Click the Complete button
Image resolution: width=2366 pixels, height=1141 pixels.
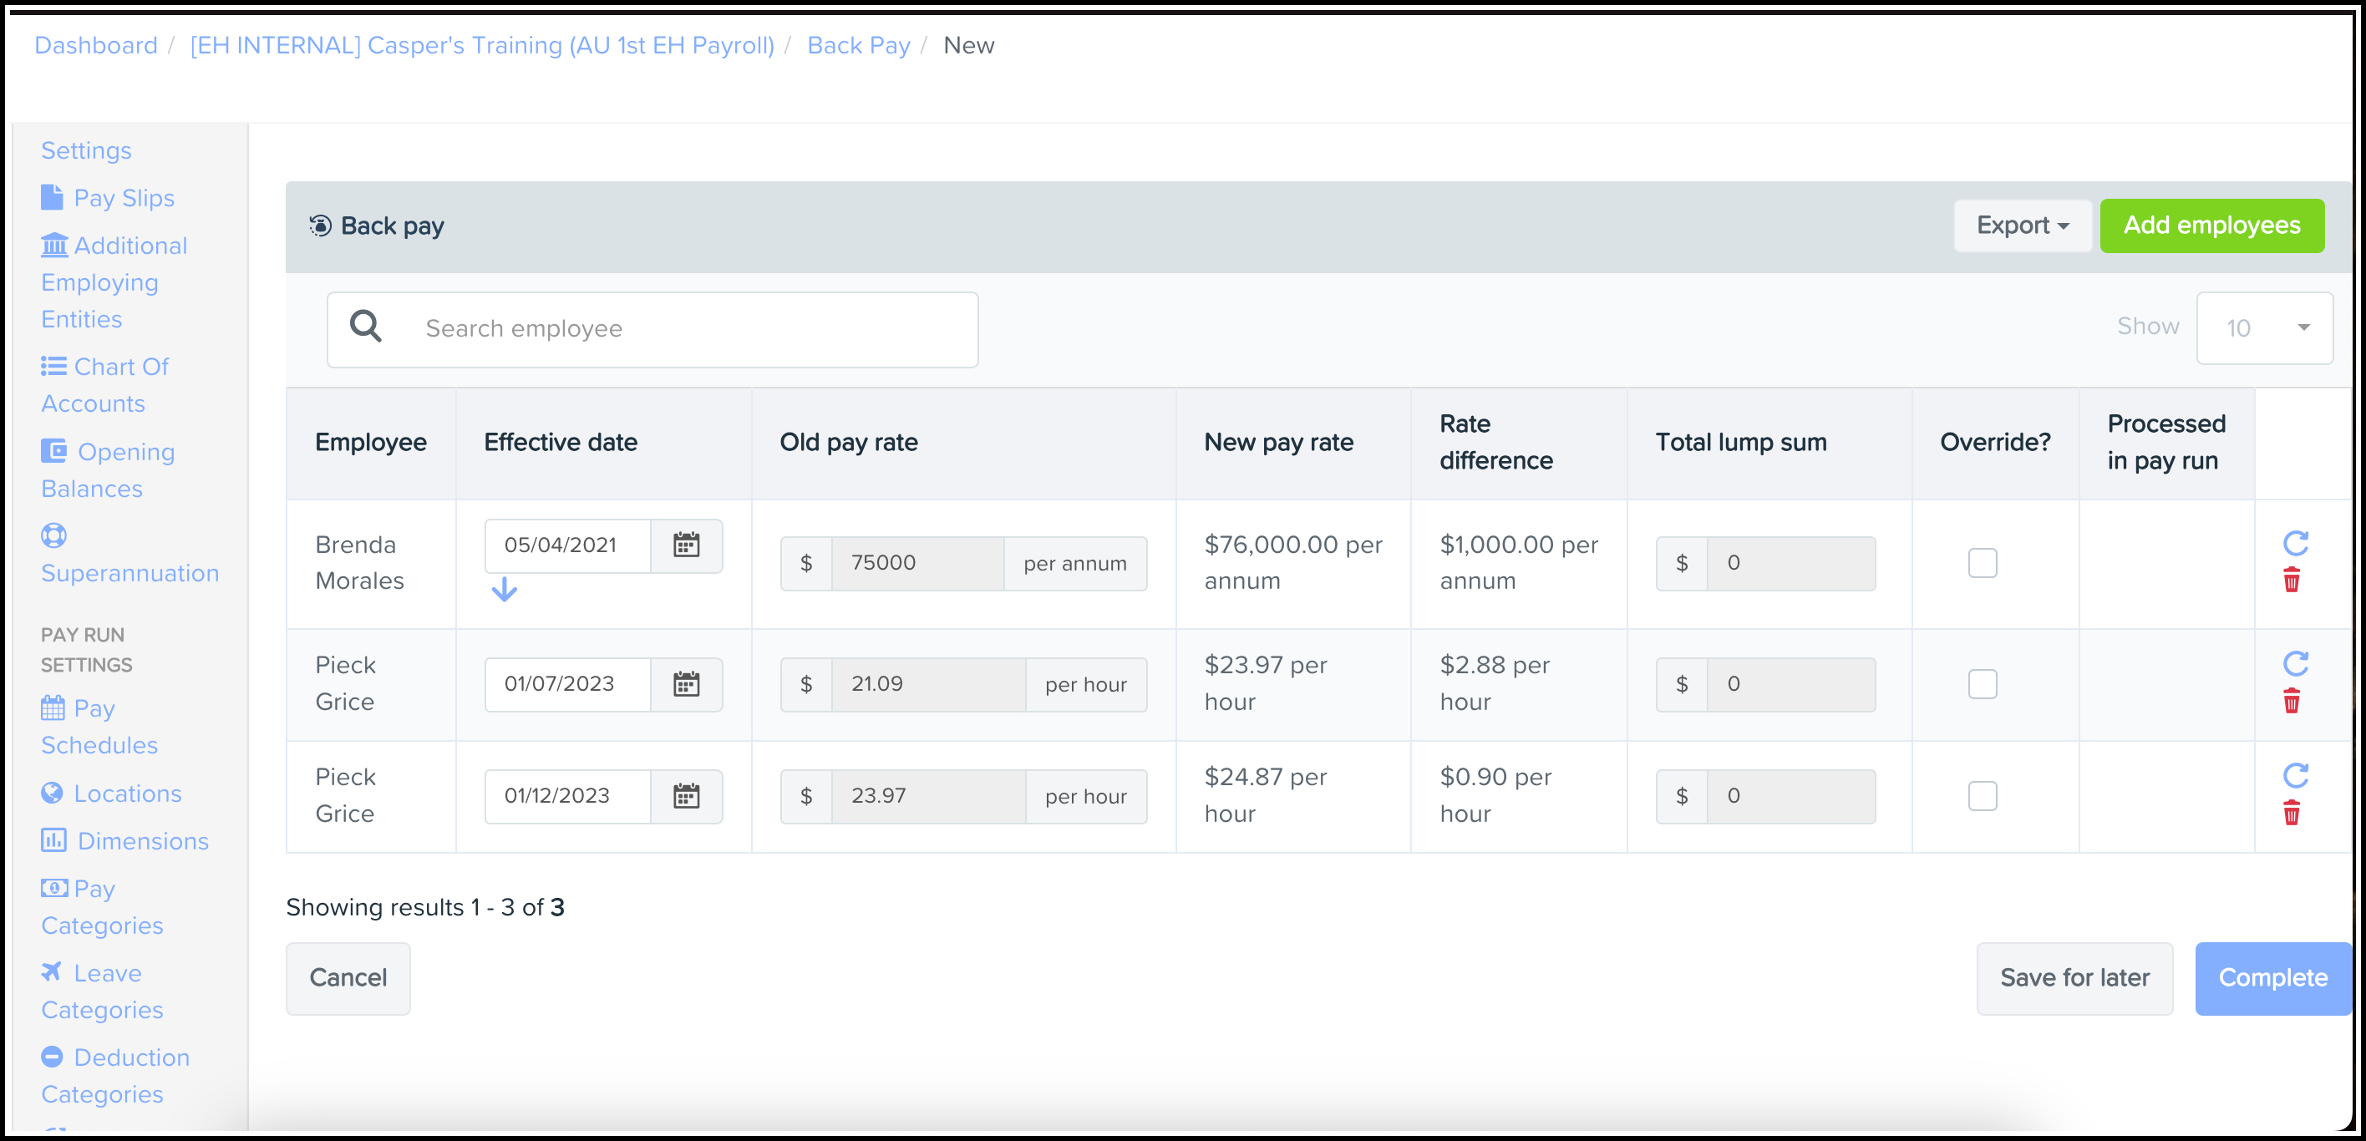tap(2272, 977)
